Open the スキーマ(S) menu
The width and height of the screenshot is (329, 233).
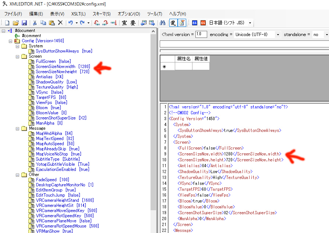tap(102, 14)
